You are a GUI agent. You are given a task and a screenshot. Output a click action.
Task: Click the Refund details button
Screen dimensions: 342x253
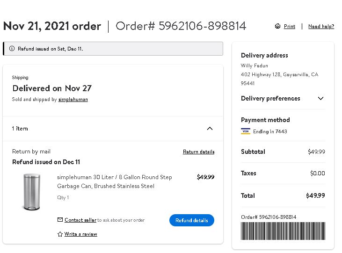click(x=192, y=220)
